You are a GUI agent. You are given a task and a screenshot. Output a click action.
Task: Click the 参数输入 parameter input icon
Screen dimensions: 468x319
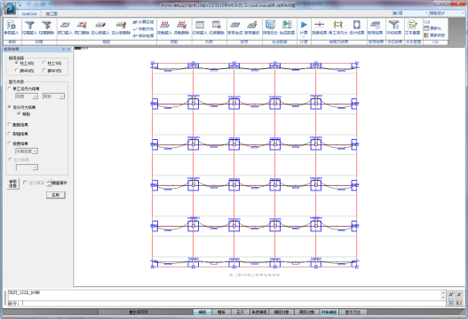(12, 27)
